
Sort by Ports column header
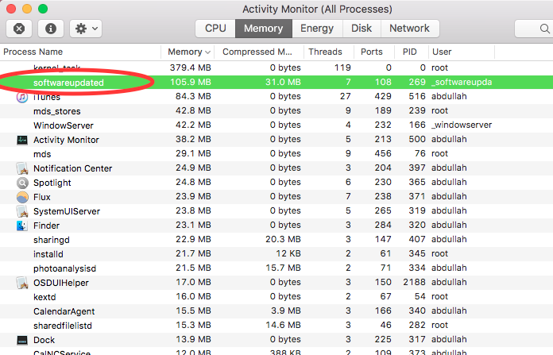click(x=371, y=52)
